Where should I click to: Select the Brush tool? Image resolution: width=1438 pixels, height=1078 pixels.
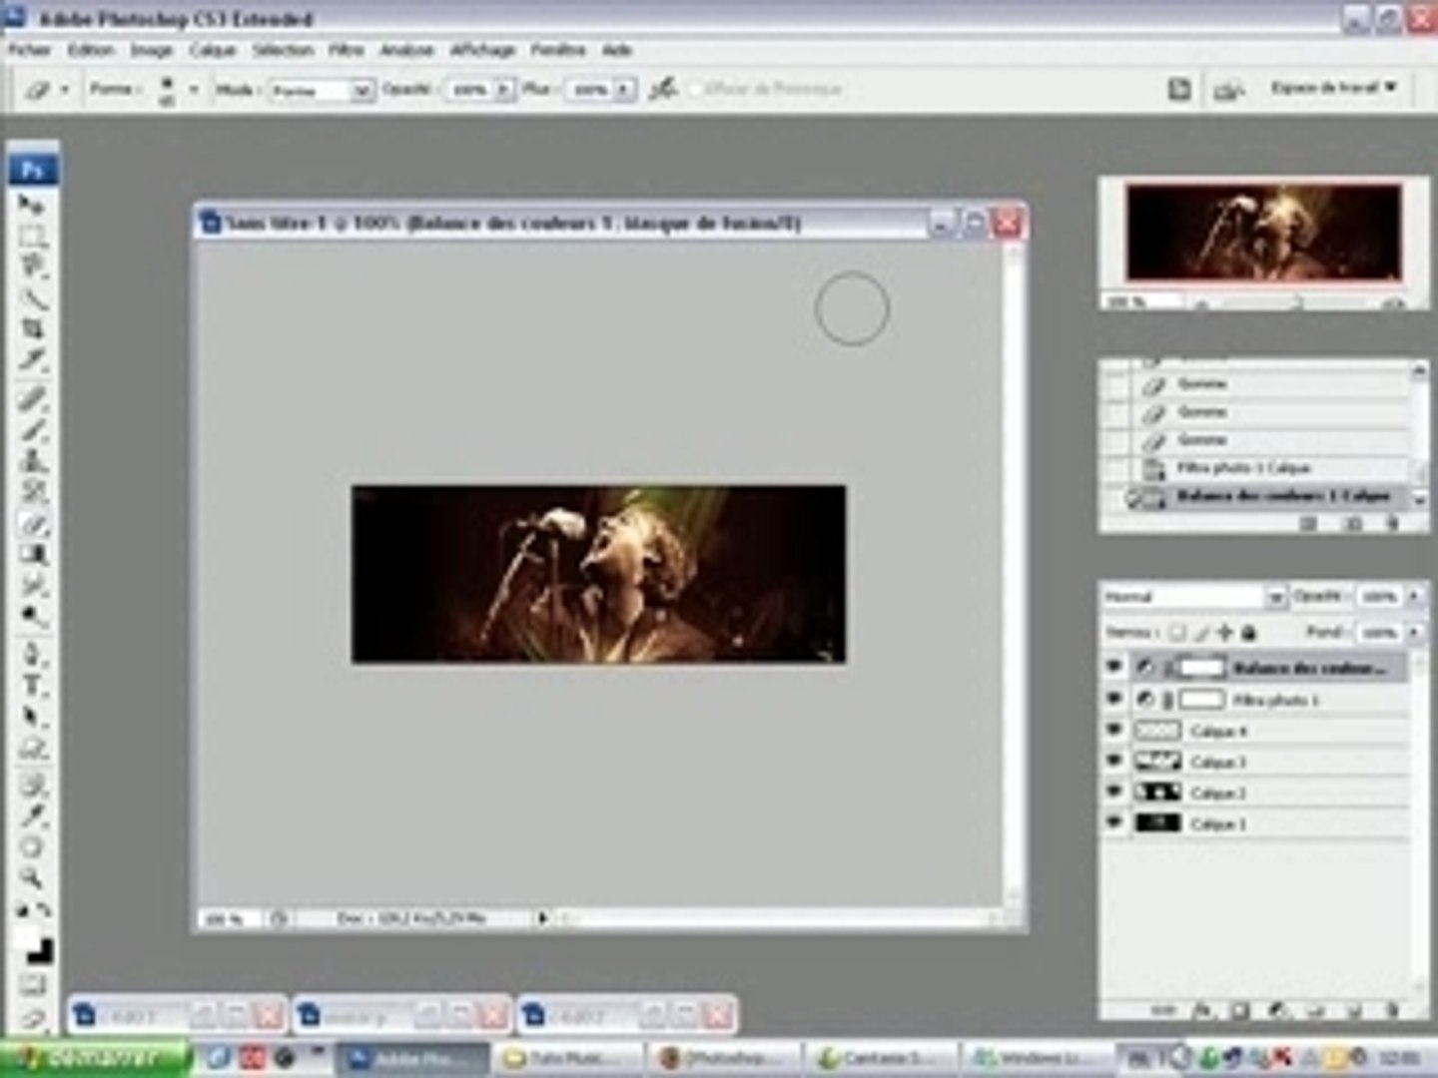click(32, 430)
